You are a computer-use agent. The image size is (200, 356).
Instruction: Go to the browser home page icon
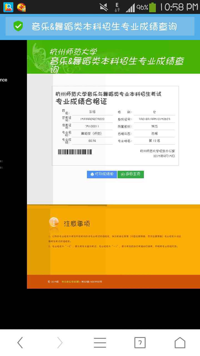(x=180, y=342)
